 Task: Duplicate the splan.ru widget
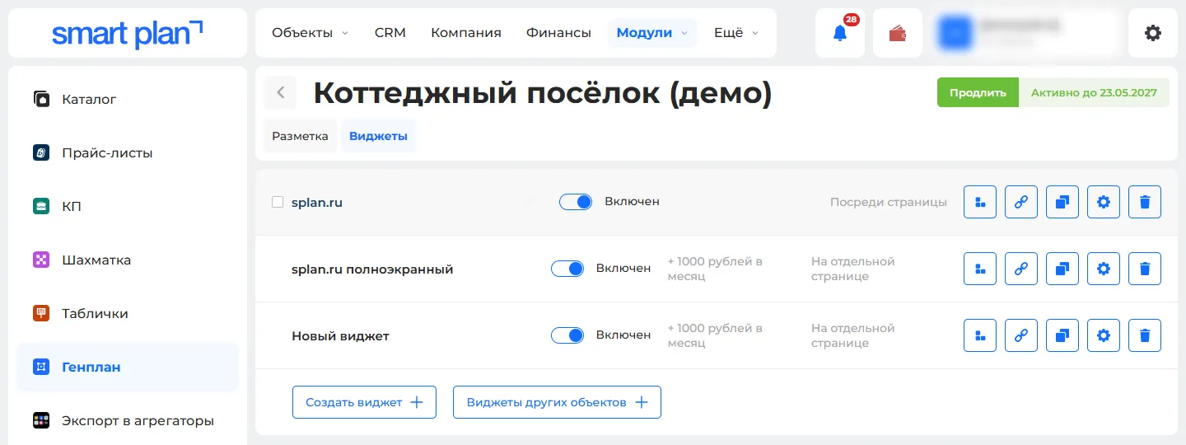pyautogui.click(x=1062, y=202)
